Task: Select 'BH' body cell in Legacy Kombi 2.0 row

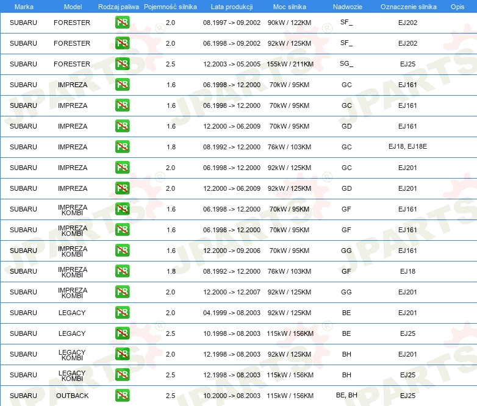Action: click(x=346, y=354)
